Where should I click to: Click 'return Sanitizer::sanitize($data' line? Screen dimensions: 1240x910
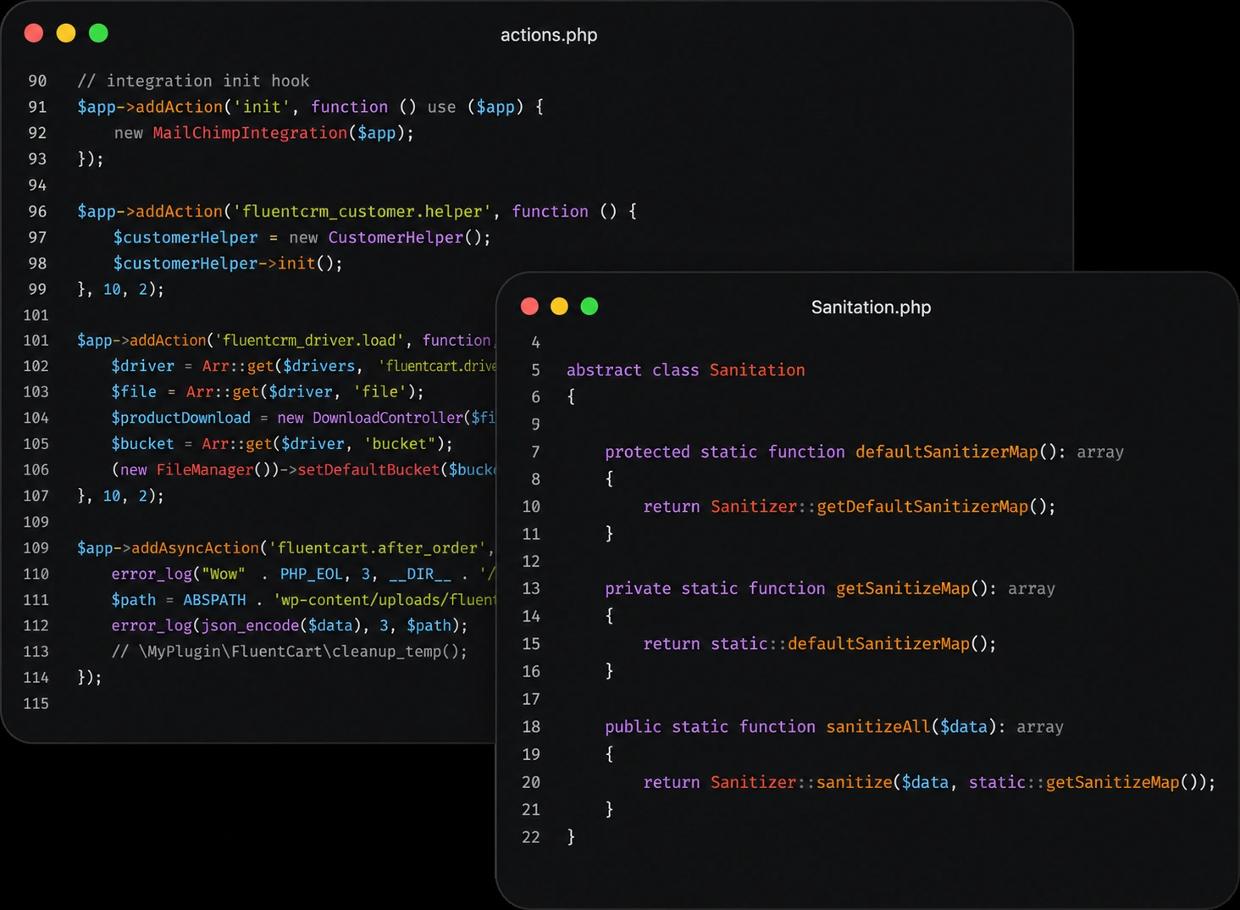click(x=929, y=782)
